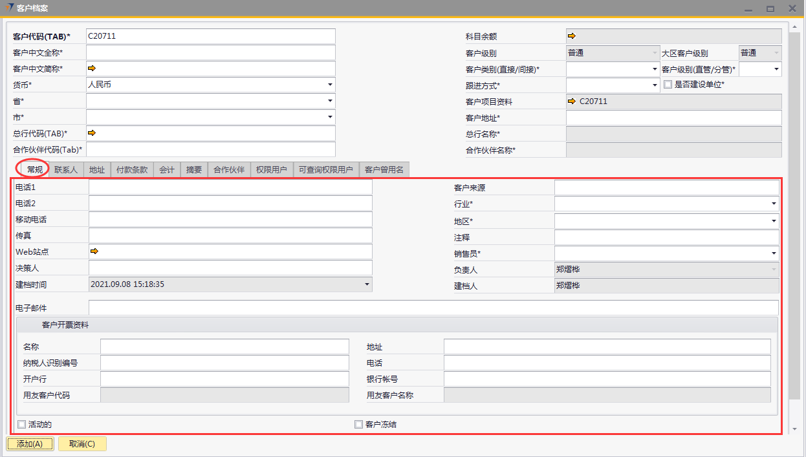Switch to the 联系人 tab
Screen dimensions: 806x457
[x=66, y=170]
